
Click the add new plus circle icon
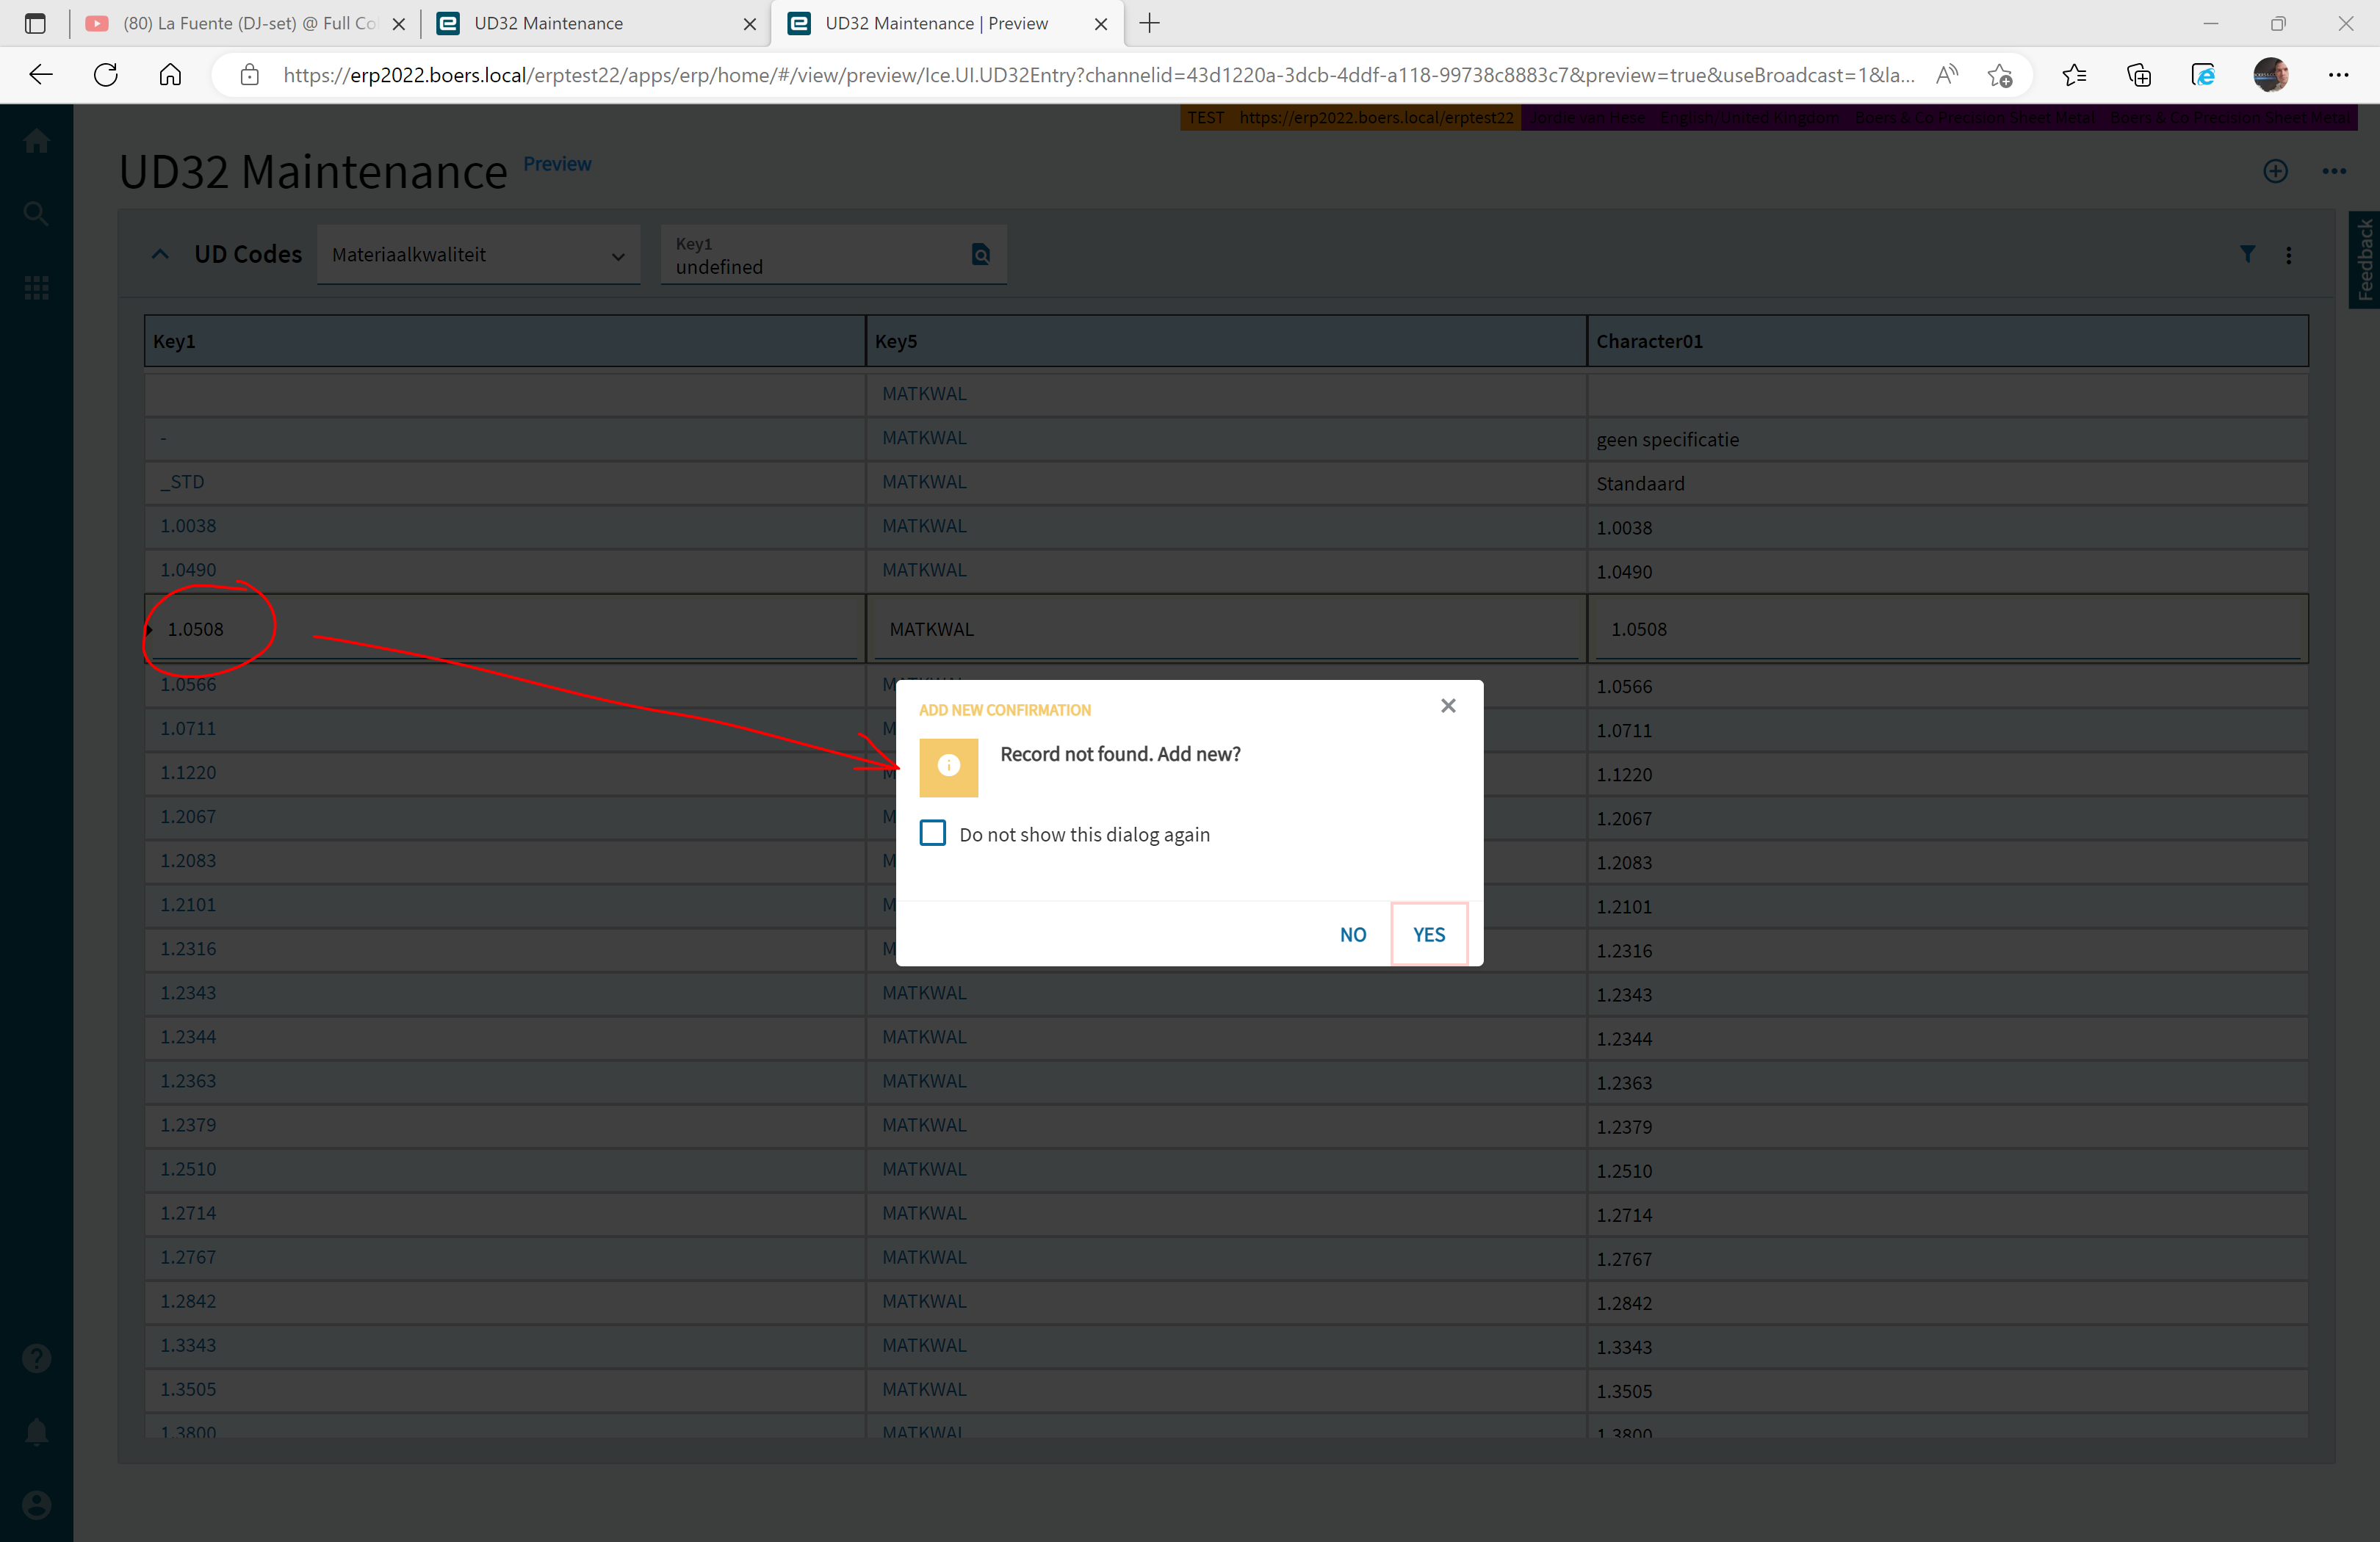2275,171
